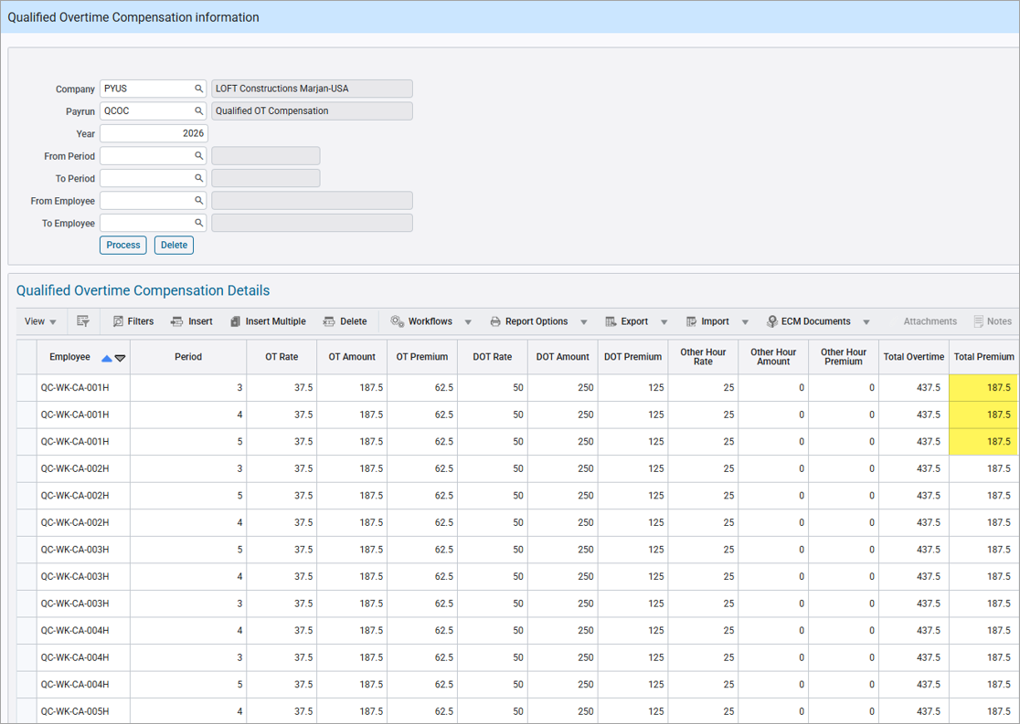1020x724 pixels.
Task: Click the toolbar Delete row button
Action: [345, 321]
